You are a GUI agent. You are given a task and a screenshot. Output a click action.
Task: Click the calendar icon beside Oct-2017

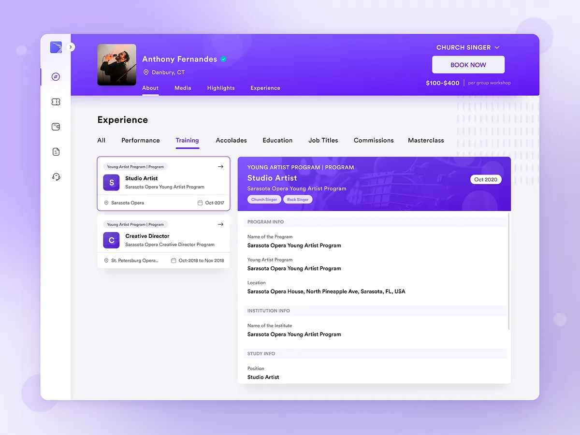pyautogui.click(x=200, y=203)
